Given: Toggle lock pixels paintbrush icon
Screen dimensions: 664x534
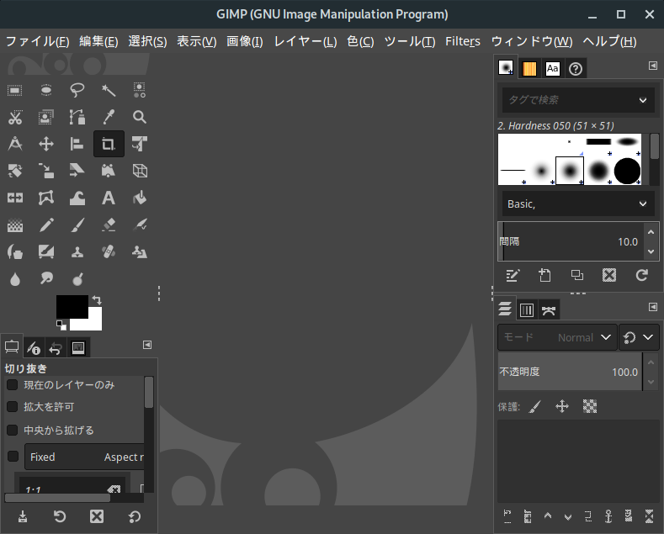Looking at the screenshot, I should pyautogui.click(x=535, y=407).
